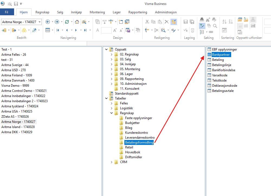Click the scissors Cut icon

point(147,22)
